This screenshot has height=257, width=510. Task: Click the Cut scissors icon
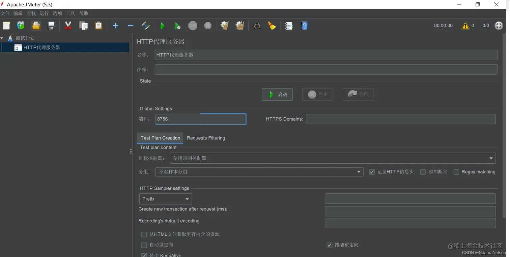[68, 26]
